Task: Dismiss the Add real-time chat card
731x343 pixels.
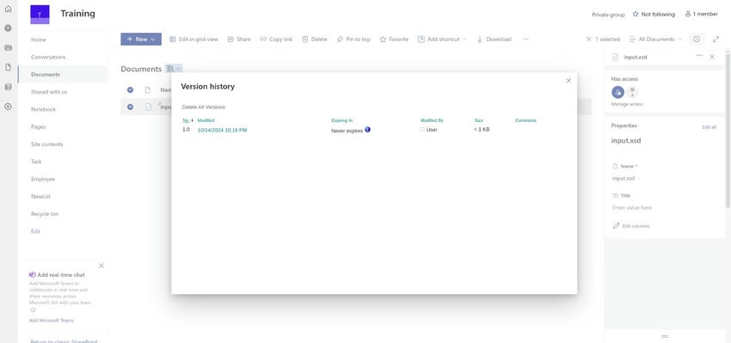Action: [101, 266]
